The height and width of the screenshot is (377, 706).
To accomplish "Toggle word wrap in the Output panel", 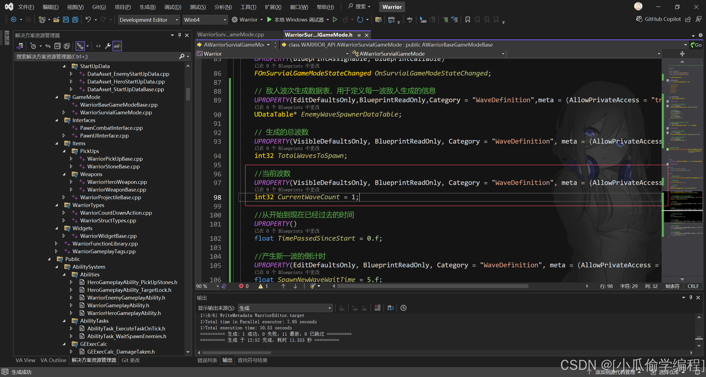I will coord(390,308).
